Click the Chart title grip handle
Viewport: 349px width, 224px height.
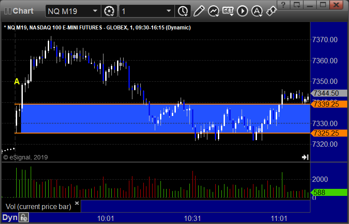coord(8,11)
